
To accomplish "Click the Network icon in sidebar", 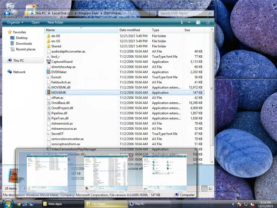I will [x=9, y=72].
